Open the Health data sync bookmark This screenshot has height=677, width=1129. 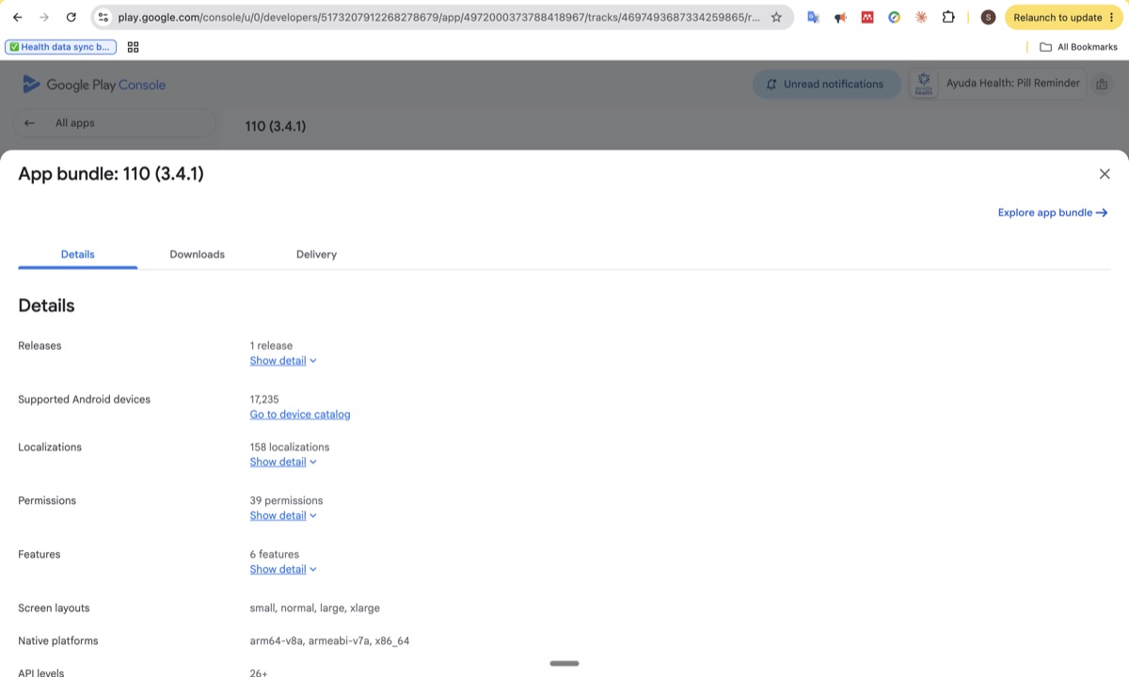[x=61, y=47]
